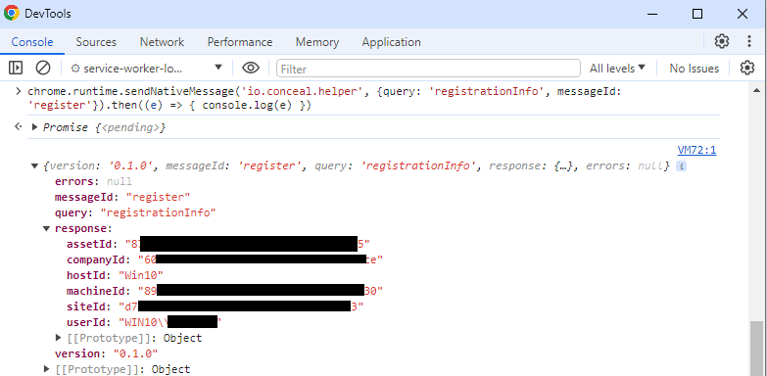Toggle the console sidebar panel icon
The height and width of the screenshot is (376, 767).
click(x=16, y=68)
